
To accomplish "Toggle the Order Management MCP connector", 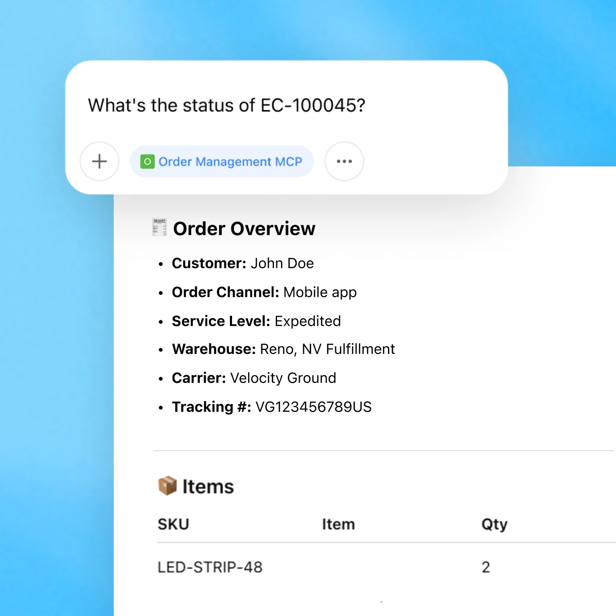I will click(222, 161).
